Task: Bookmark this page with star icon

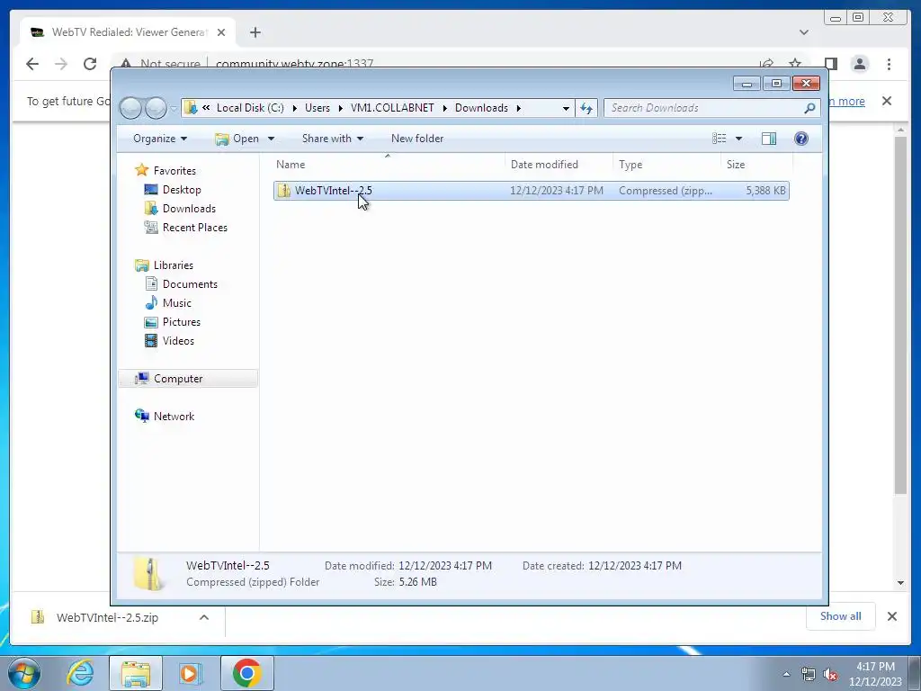Action: pyautogui.click(x=795, y=64)
